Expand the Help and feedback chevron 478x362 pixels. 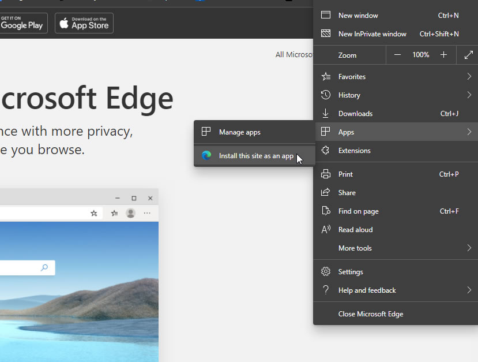(469, 290)
